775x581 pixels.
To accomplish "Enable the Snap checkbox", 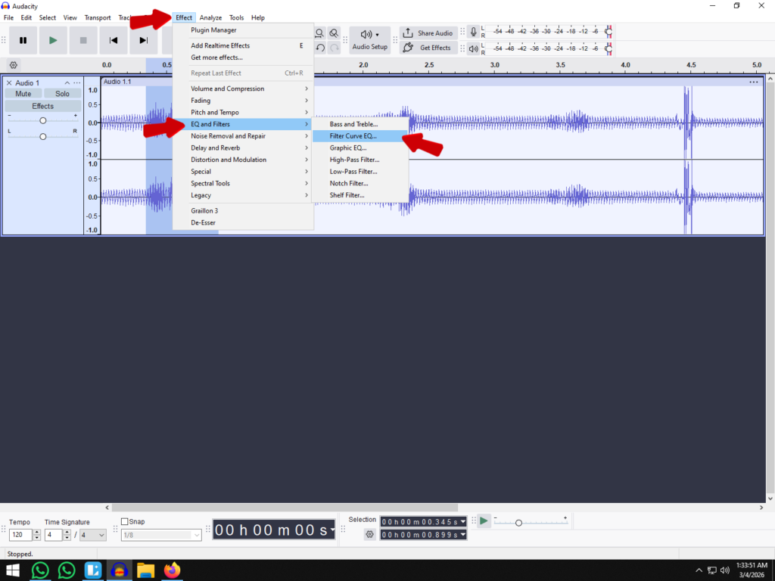I will [125, 522].
